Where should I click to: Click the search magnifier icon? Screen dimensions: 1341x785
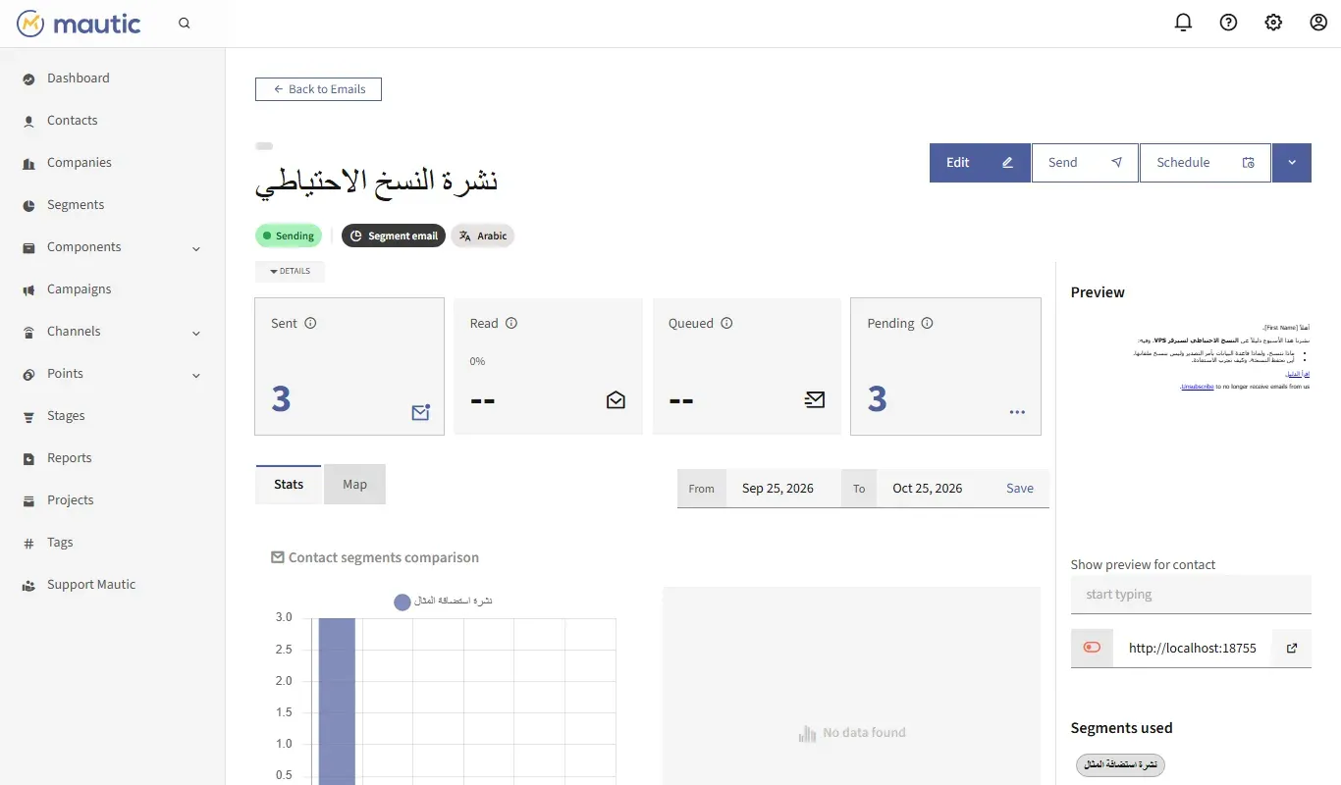pos(185,24)
